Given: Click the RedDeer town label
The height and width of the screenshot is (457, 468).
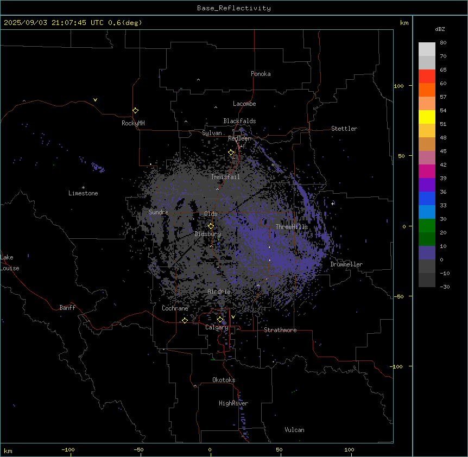Looking at the screenshot, I should (x=239, y=138).
